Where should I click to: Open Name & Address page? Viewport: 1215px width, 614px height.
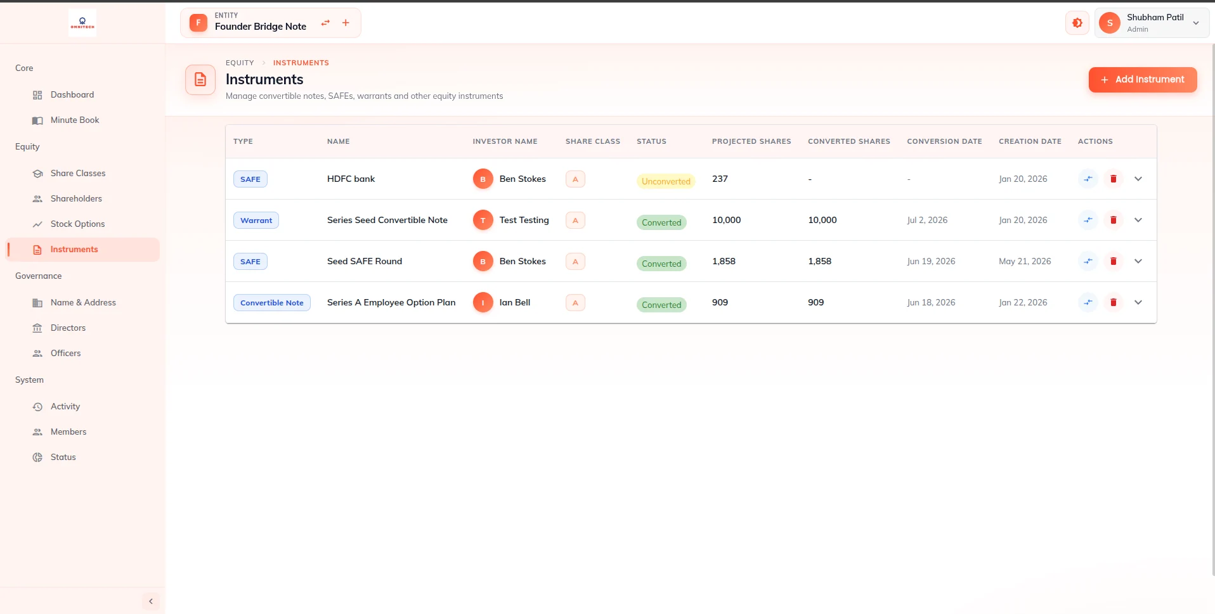(83, 302)
